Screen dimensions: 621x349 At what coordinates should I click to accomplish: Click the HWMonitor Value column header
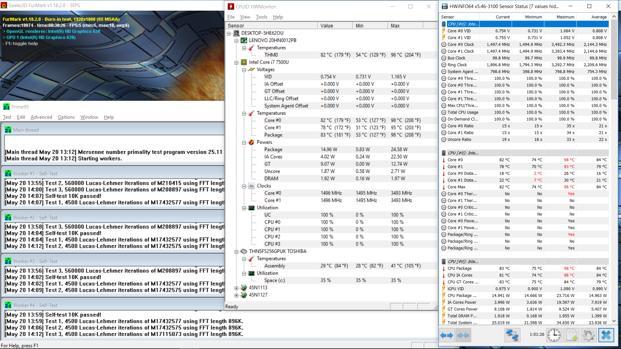click(x=335, y=26)
